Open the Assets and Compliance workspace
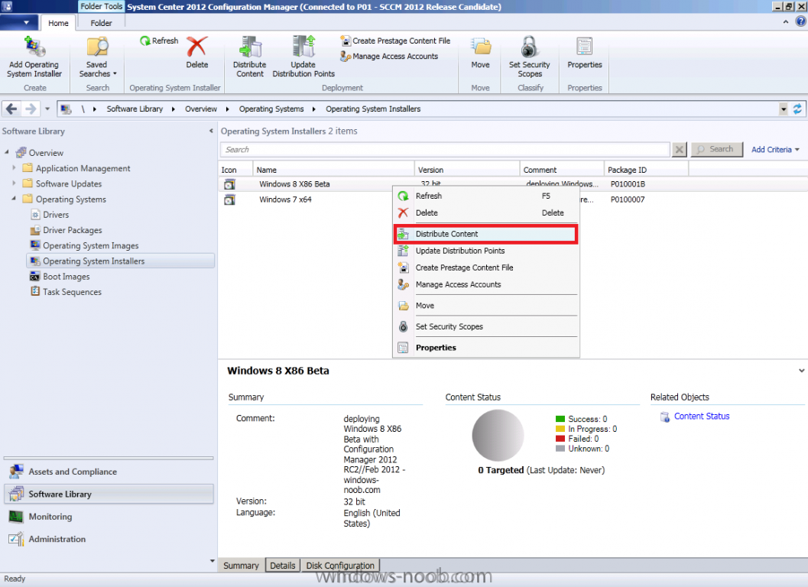 point(109,472)
